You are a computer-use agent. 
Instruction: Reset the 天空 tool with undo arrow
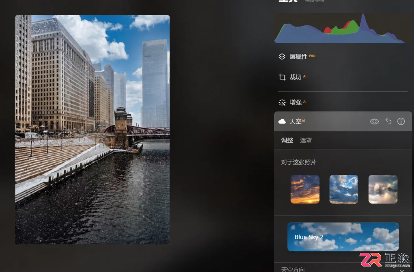coord(388,121)
